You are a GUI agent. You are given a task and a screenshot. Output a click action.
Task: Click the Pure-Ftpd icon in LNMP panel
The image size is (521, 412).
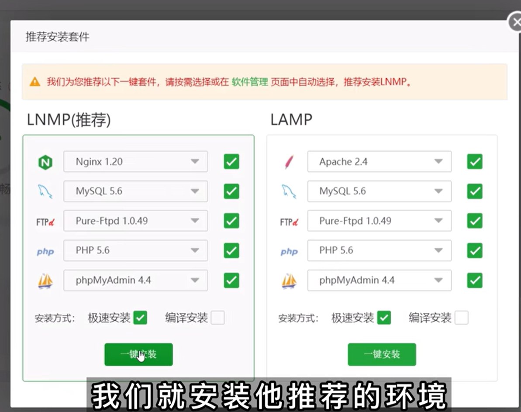(x=45, y=222)
